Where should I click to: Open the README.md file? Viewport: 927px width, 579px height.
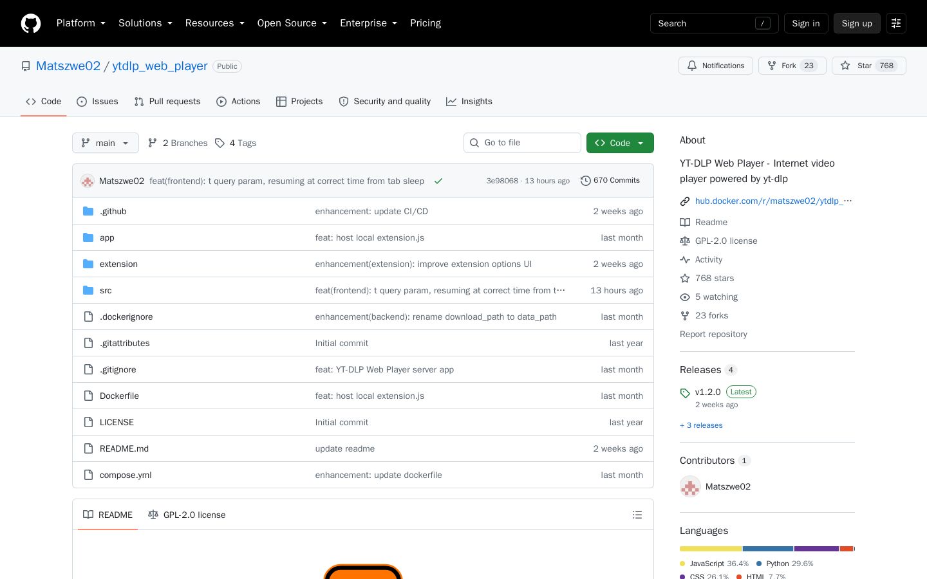point(124,448)
